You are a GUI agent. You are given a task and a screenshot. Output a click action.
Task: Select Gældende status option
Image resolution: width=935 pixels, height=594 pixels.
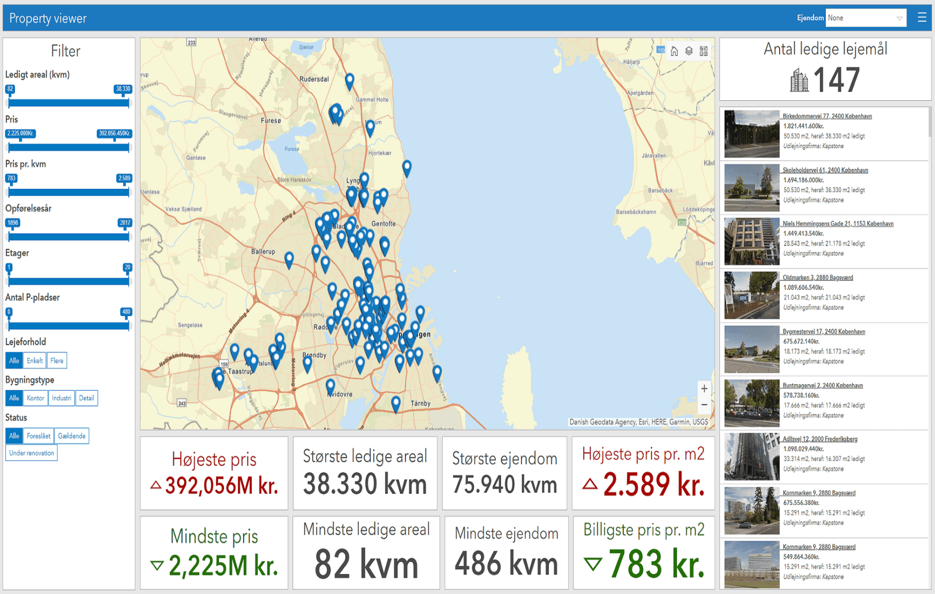(x=72, y=436)
